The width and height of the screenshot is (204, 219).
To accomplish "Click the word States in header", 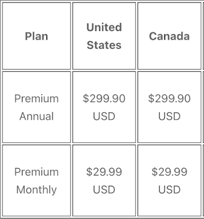I will click(x=104, y=45).
